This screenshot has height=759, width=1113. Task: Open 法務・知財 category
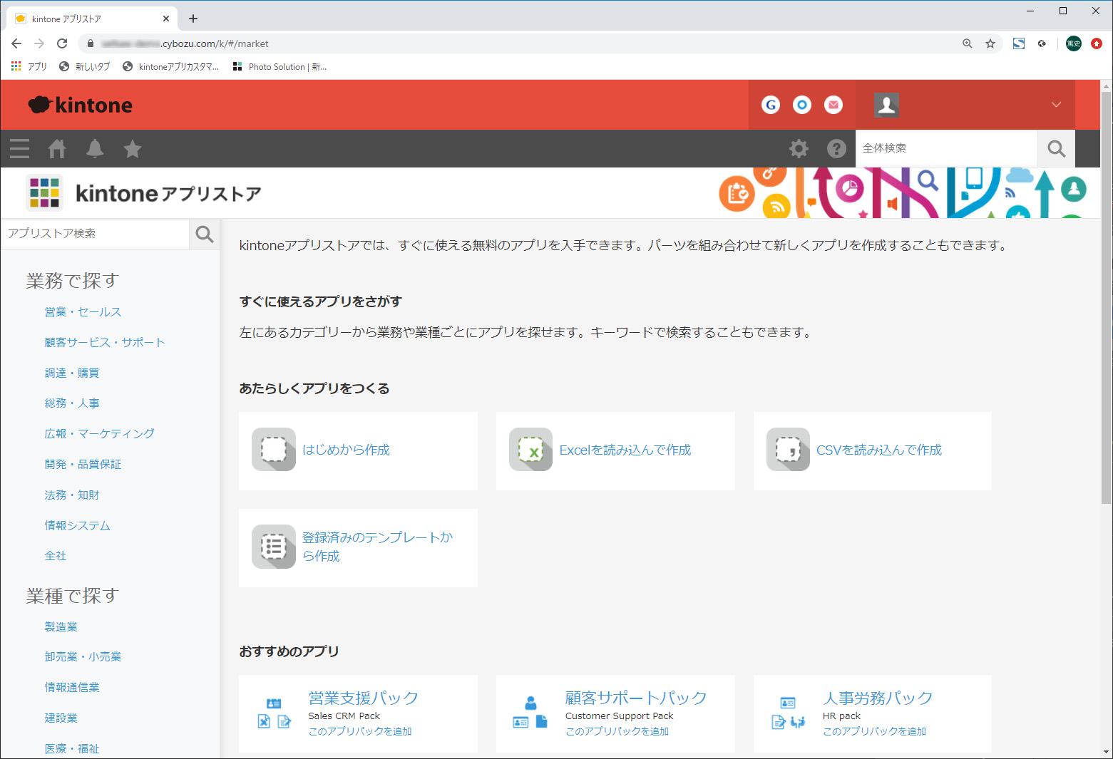(72, 495)
